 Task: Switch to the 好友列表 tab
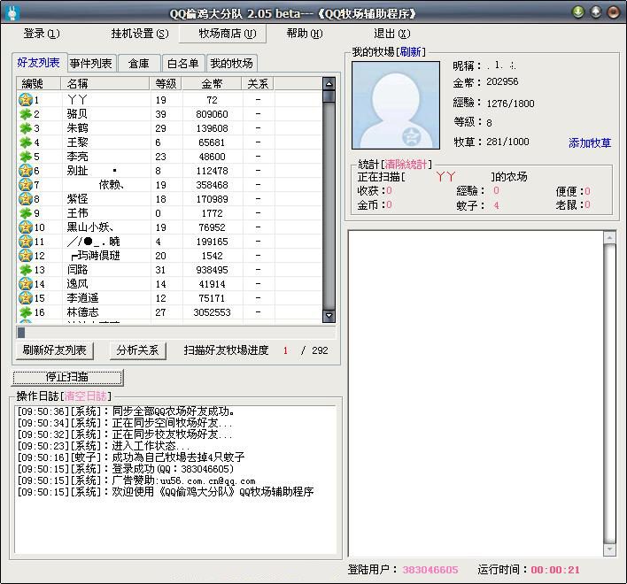tap(39, 63)
